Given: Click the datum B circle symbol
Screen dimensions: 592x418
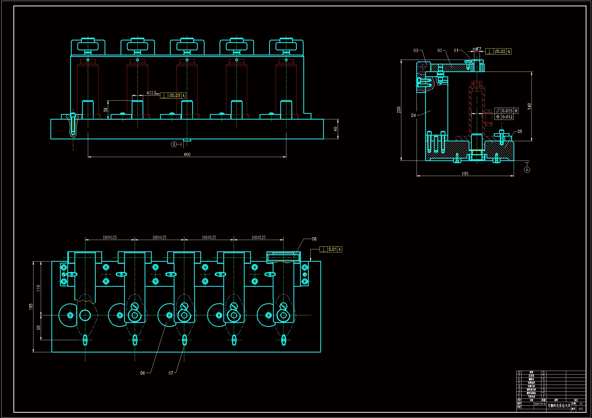Looking at the screenshot, I should click(x=174, y=144).
